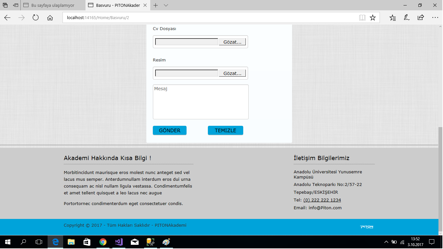Click inside the Mesaj text area

click(200, 102)
